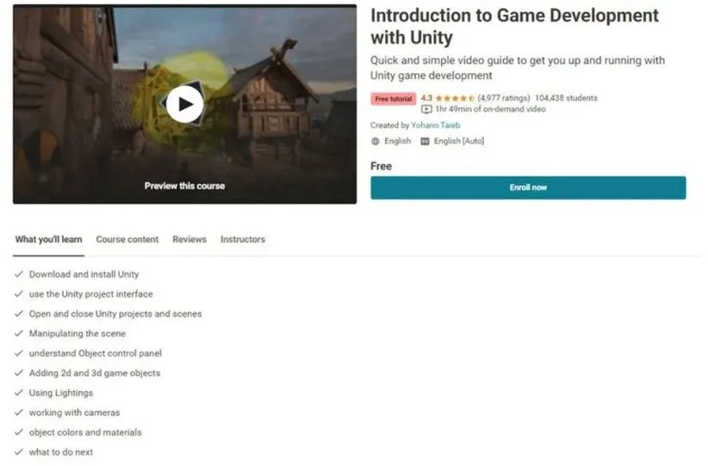The width and height of the screenshot is (708, 466).
Task: Click the globe language icon
Action: tap(376, 141)
